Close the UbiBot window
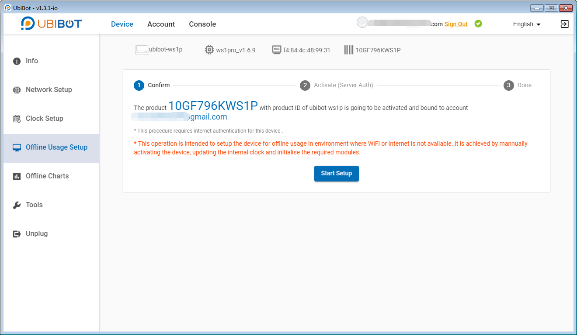 click(566, 8)
